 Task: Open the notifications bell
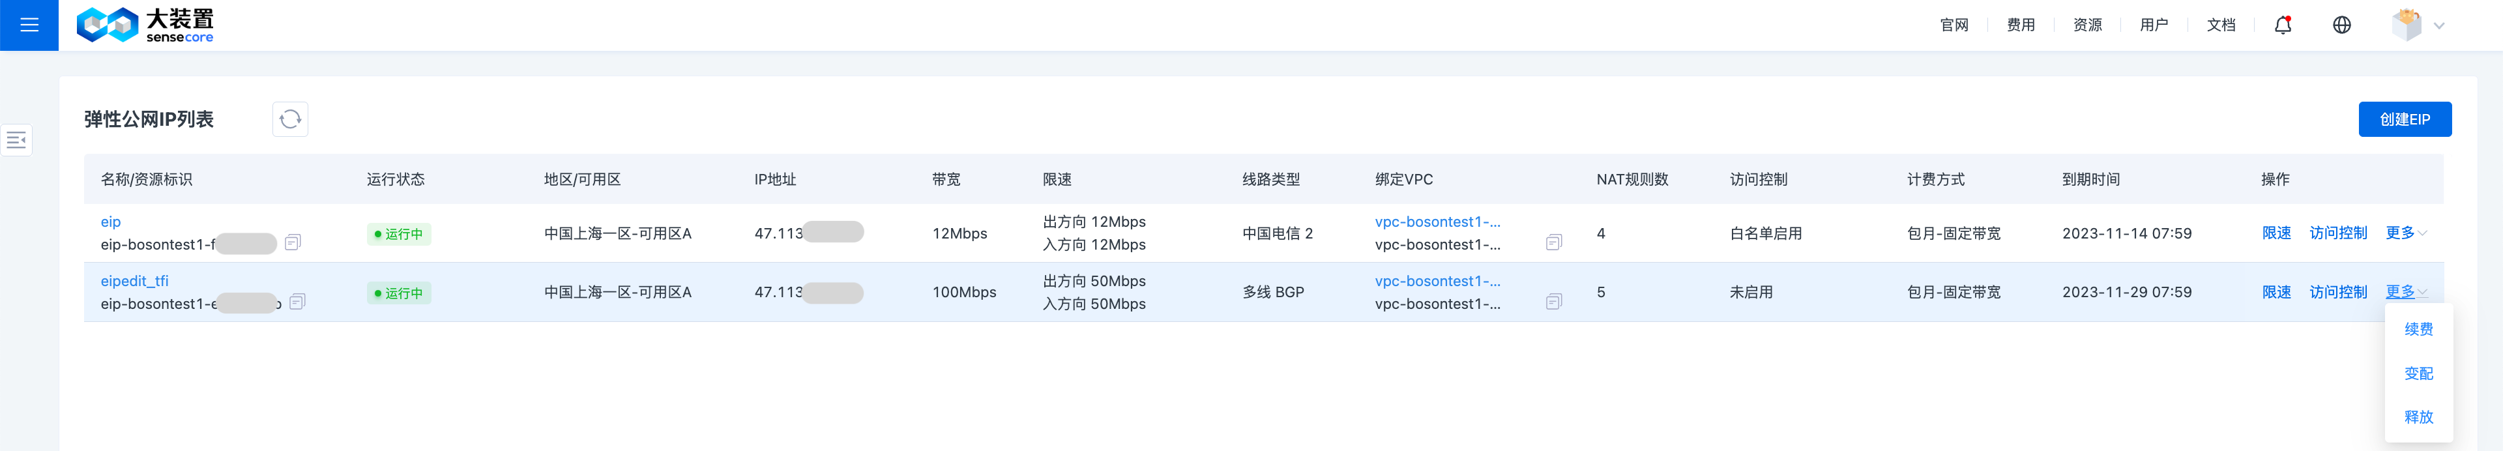pyautogui.click(x=2283, y=25)
